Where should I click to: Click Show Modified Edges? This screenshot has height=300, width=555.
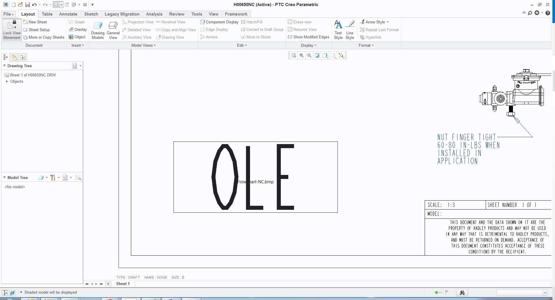308,37
